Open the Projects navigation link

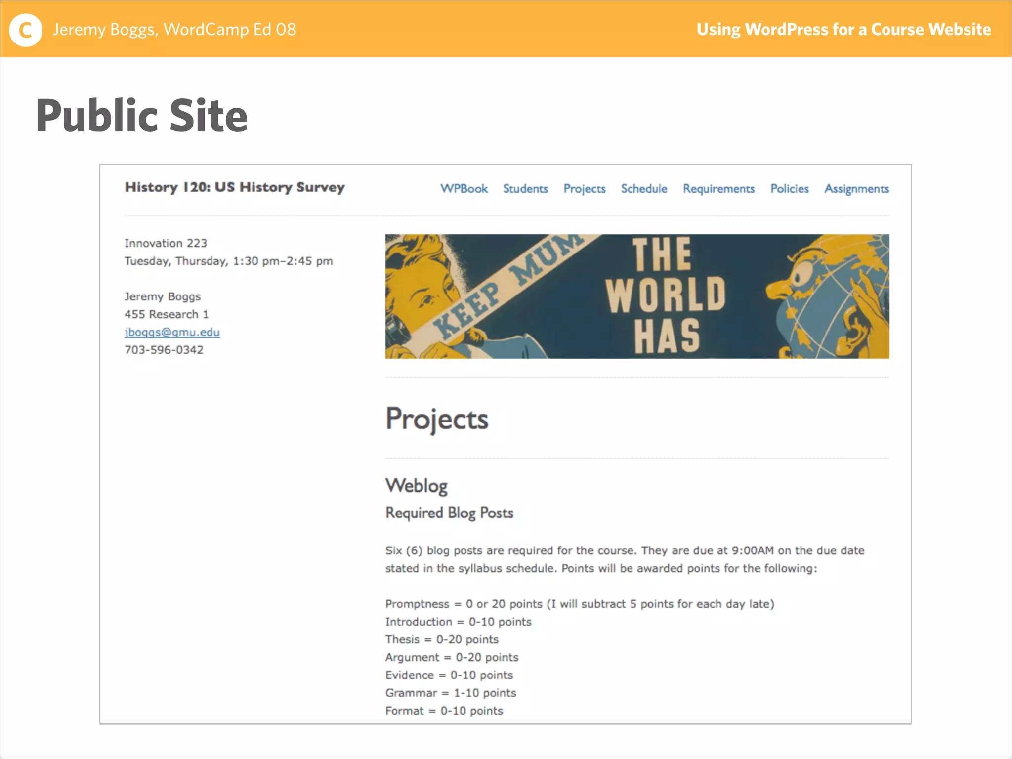585,189
